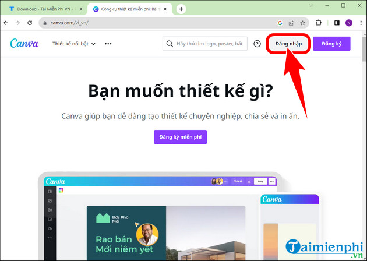Open the help question mark icon
The width and height of the screenshot is (367, 261).
click(x=257, y=44)
